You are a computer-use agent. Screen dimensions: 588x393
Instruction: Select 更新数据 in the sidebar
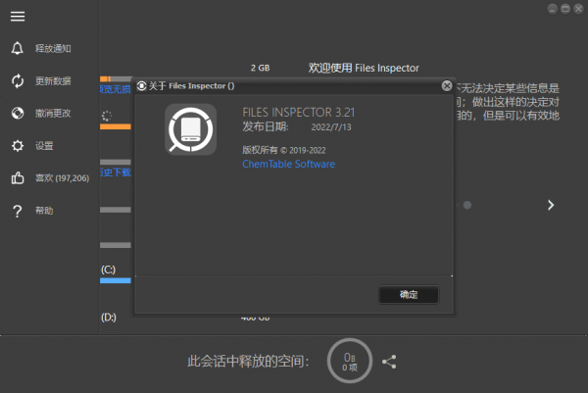53,80
